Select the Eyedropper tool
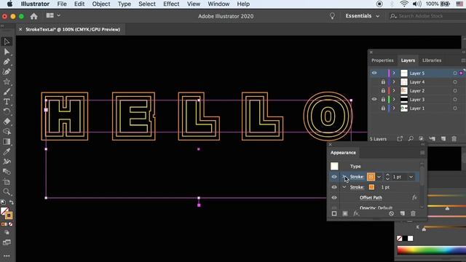This screenshot has width=466, height=262. tap(7, 152)
